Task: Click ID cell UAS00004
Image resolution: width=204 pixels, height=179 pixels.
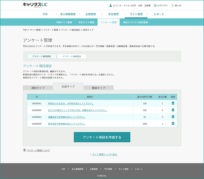Action: click(x=37, y=124)
